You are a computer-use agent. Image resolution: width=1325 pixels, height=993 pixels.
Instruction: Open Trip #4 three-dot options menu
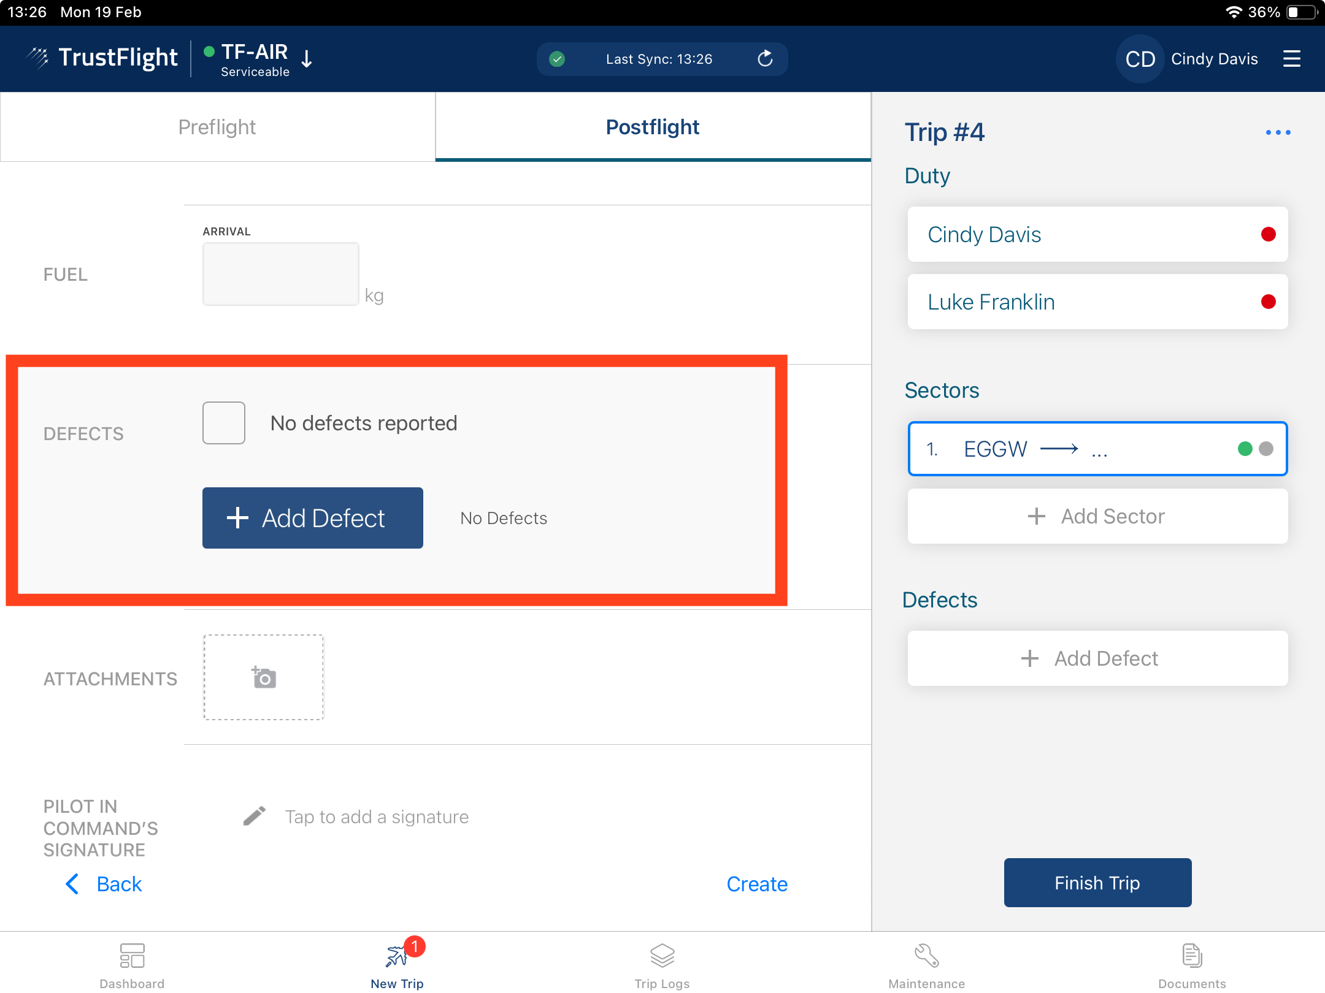tap(1278, 132)
